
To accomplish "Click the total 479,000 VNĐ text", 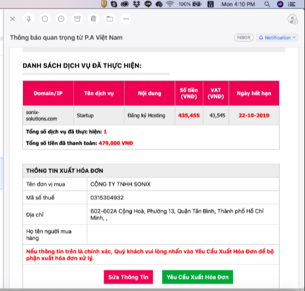I will pos(116,143).
